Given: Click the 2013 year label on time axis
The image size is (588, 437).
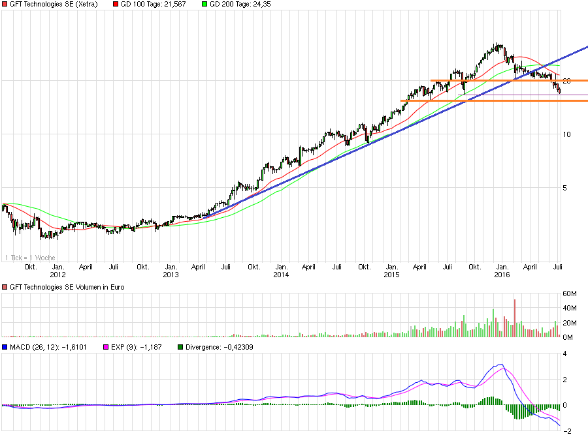Looking at the screenshot, I should (171, 275).
